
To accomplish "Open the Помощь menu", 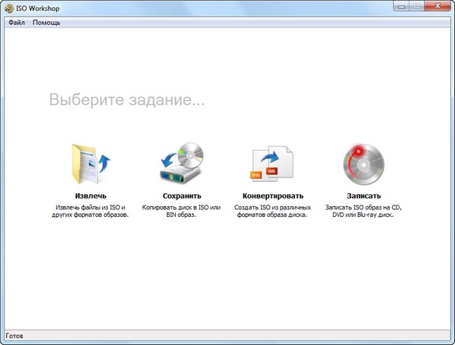I will [x=46, y=23].
